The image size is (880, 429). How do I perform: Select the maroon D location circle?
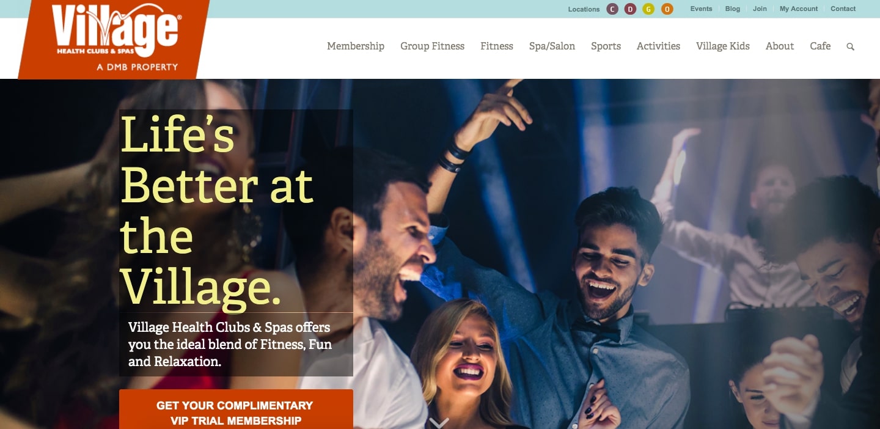pyautogui.click(x=630, y=9)
